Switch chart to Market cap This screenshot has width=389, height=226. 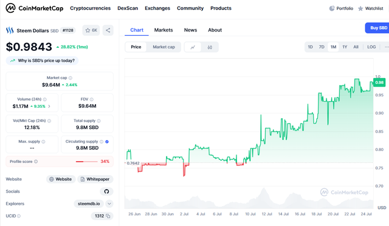point(164,47)
